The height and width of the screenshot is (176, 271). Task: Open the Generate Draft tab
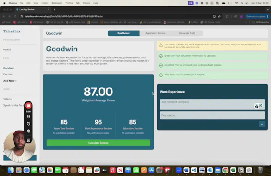click(187, 33)
